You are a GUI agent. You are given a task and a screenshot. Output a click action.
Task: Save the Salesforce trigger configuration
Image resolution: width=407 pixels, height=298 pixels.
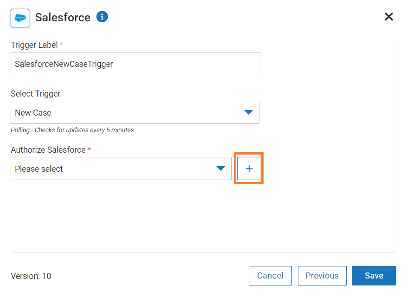coord(374,276)
